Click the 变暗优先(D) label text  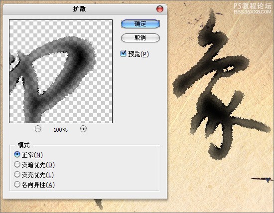click(x=38, y=165)
